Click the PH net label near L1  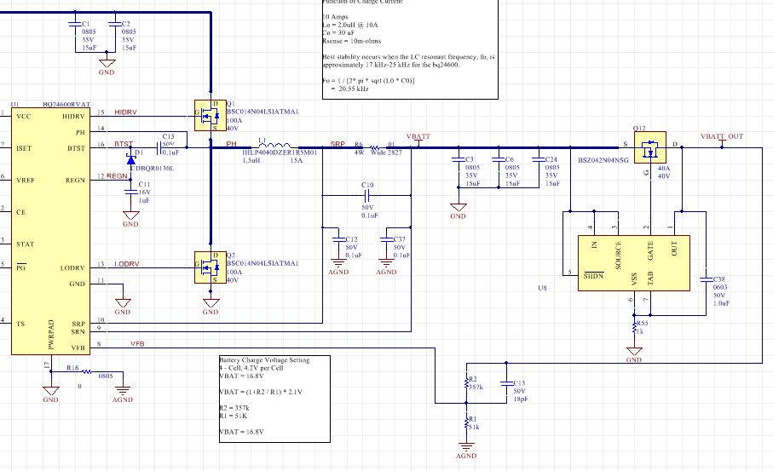pyautogui.click(x=231, y=144)
